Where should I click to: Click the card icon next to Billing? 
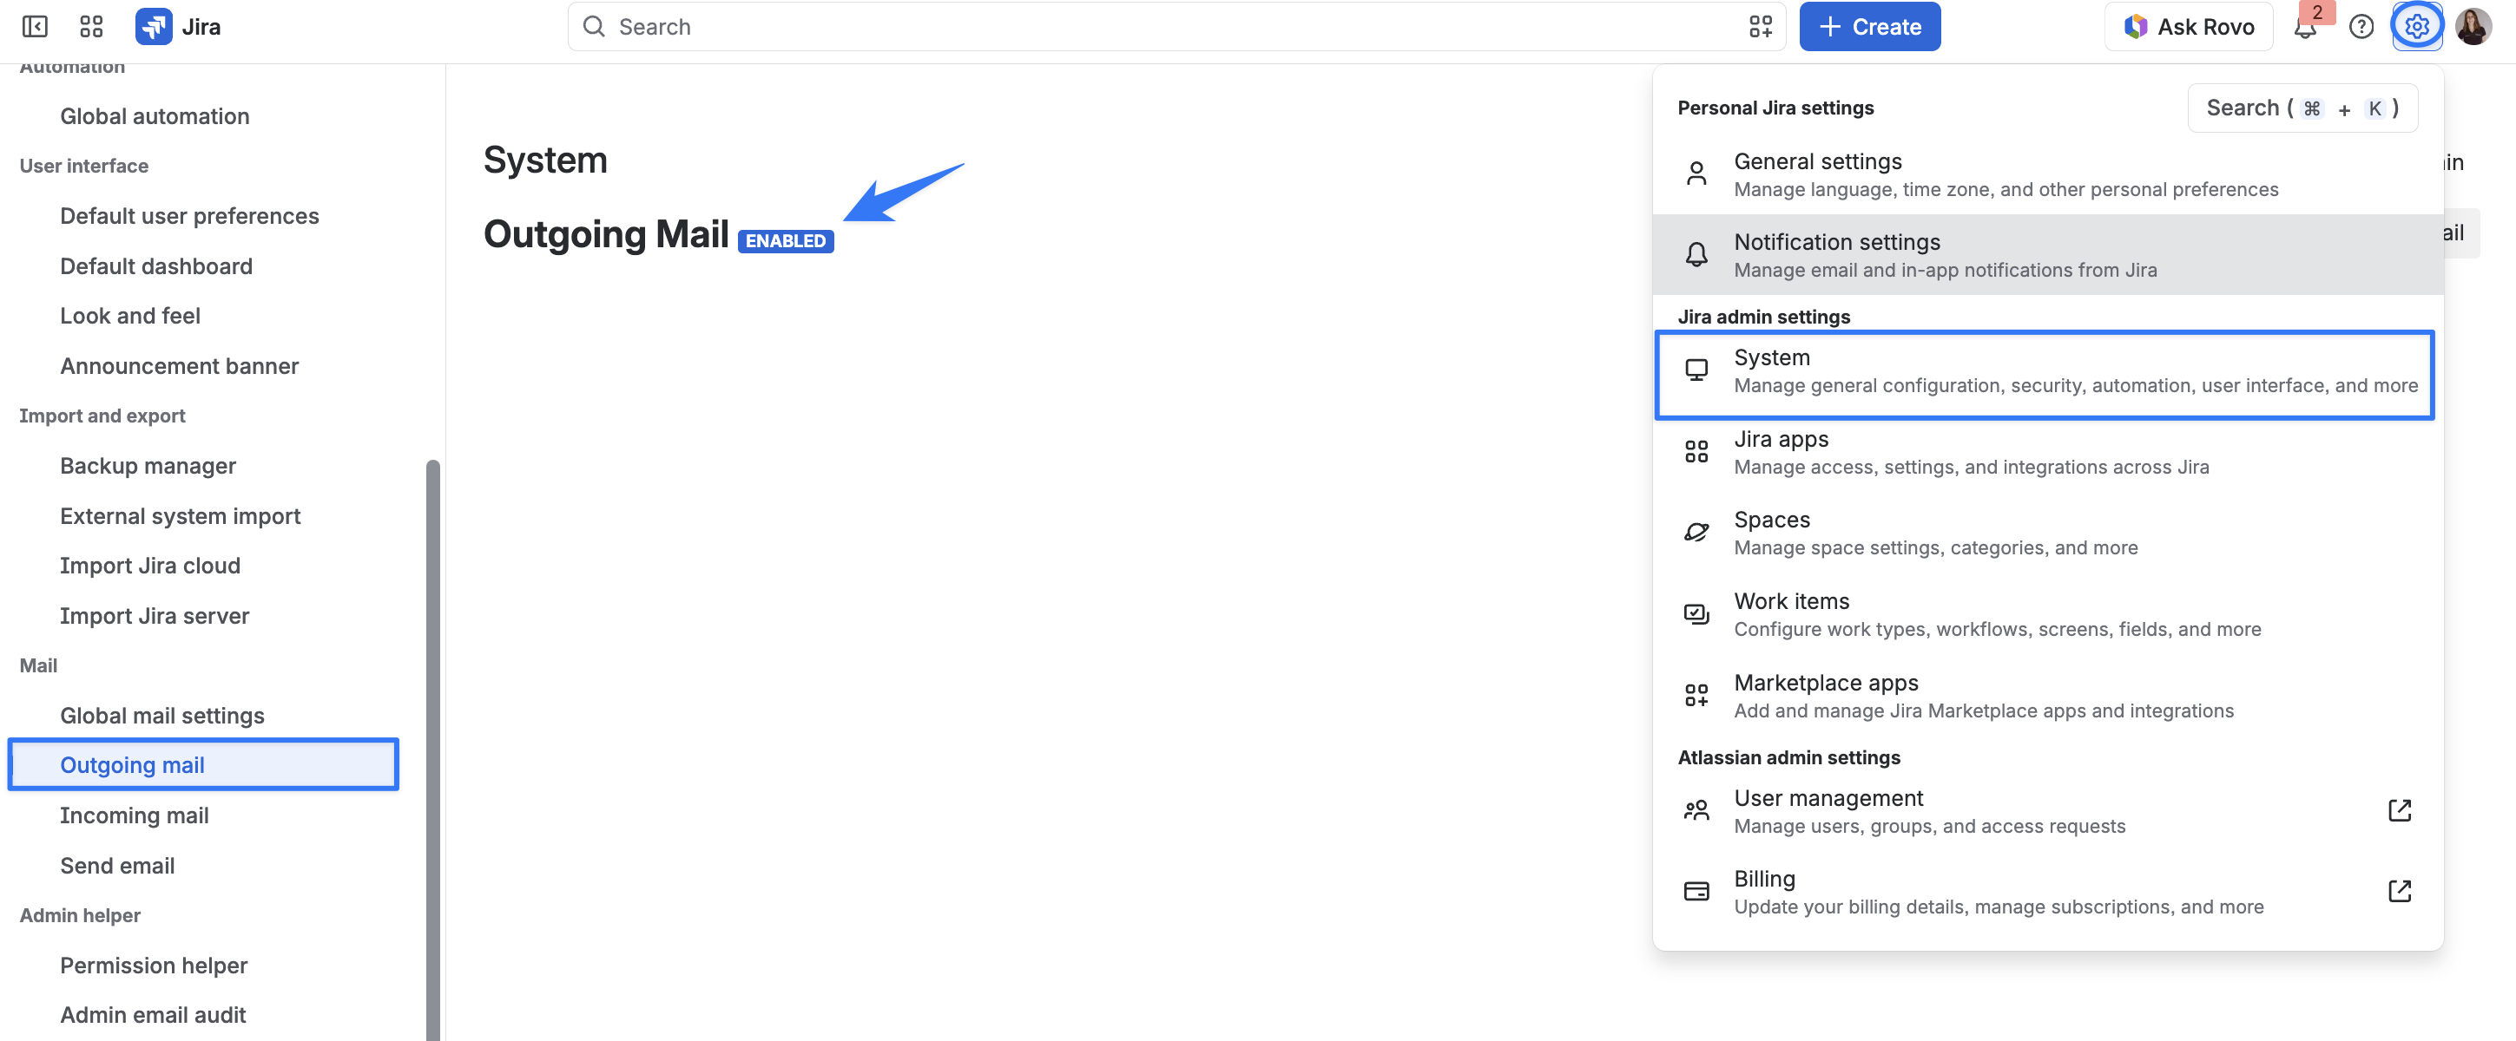click(1696, 891)
